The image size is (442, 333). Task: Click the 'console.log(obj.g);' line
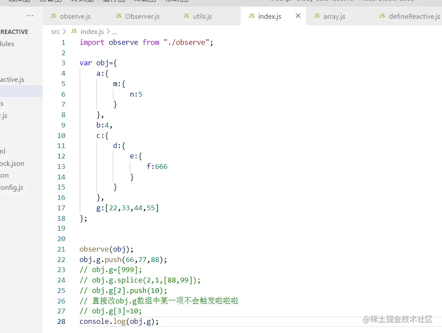coord(119,321)
